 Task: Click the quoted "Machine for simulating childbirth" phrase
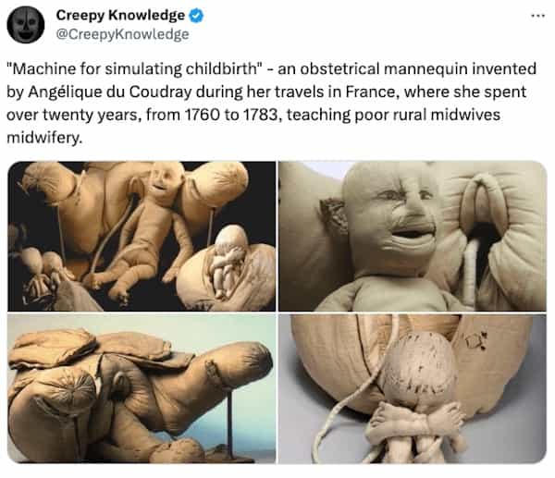(x=134, y=68)
